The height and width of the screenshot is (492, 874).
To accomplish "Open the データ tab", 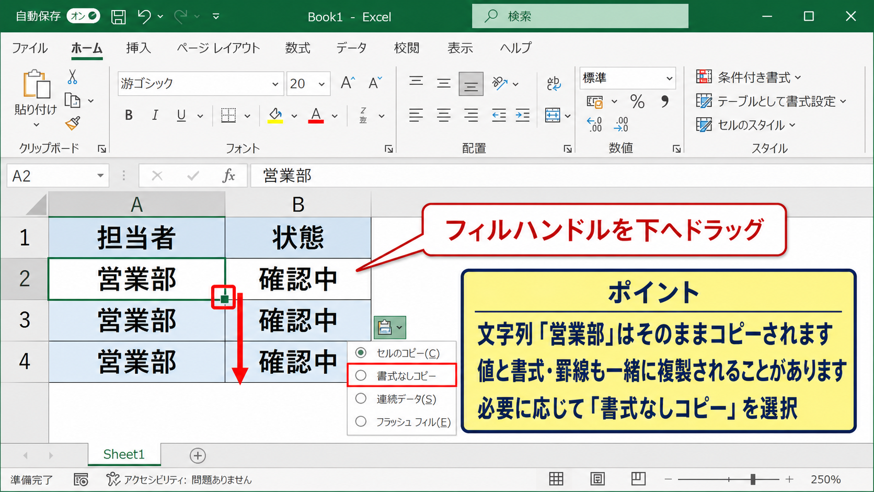I will [351, 48].
